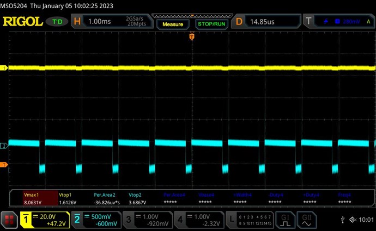Select the cyan channel 2 ground marker

(4, 146)
